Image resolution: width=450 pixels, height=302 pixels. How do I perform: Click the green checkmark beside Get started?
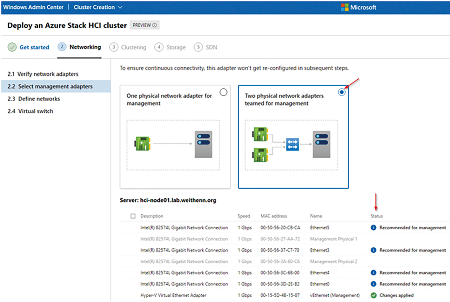[12, 47]
